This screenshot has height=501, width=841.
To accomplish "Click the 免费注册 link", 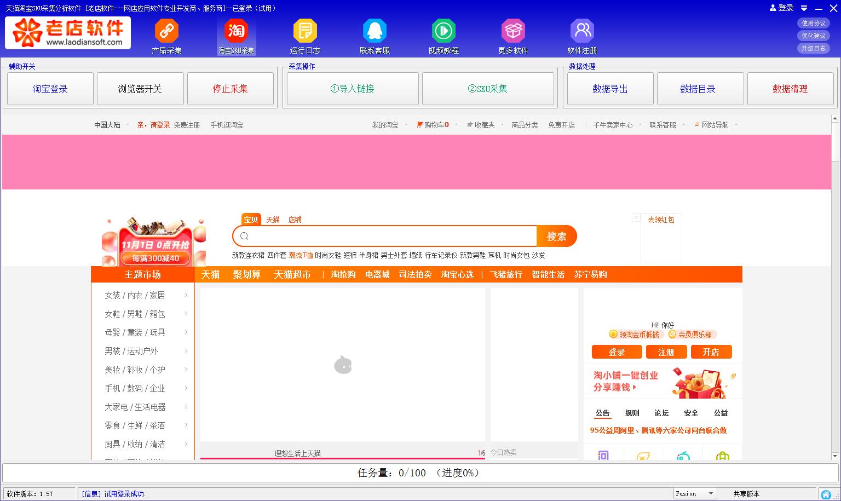I will (x=187, y=125).
